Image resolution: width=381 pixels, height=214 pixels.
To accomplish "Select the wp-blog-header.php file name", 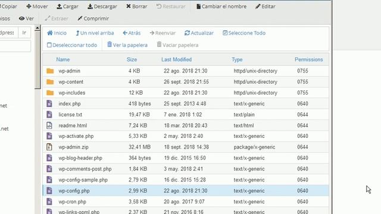I will click(x=80, y=158).
